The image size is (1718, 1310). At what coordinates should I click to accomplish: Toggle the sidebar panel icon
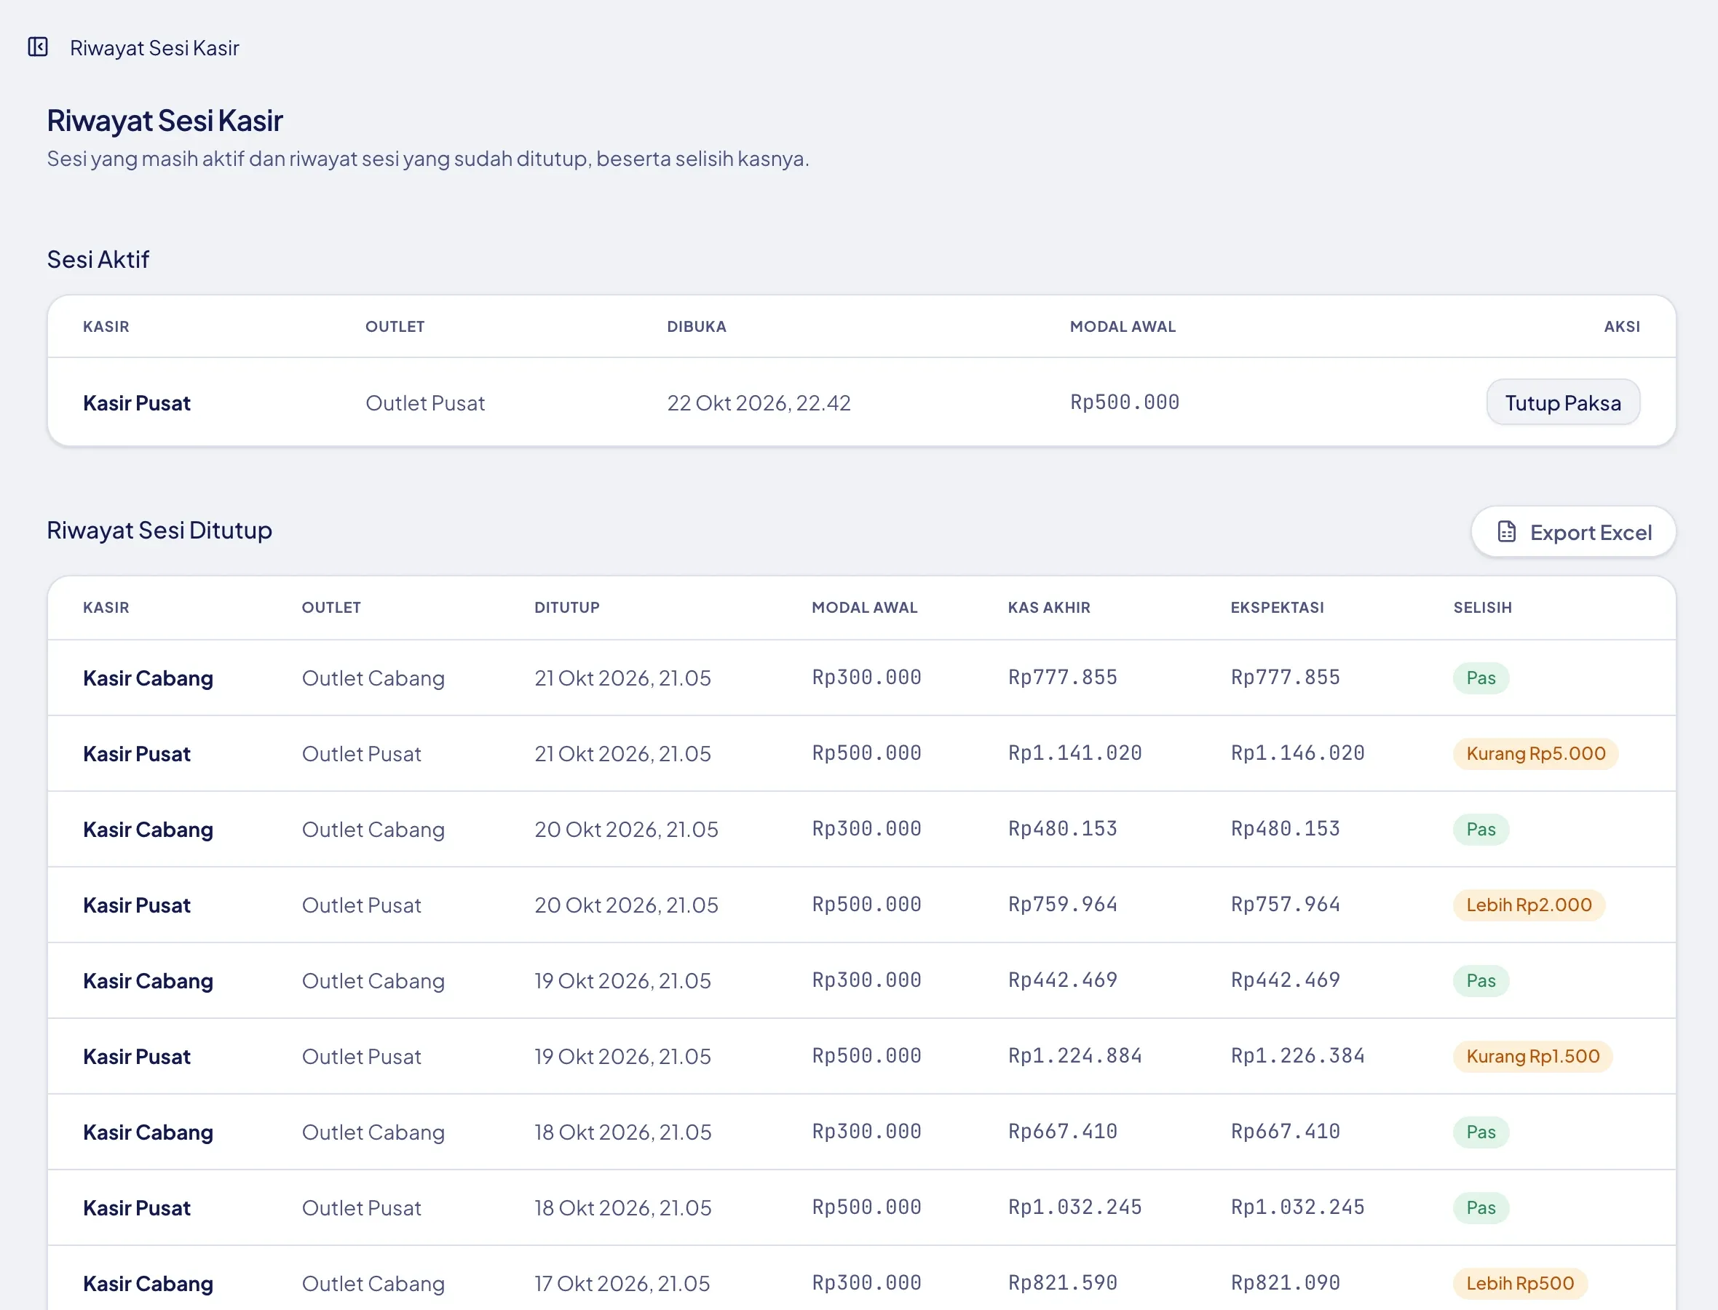pos(37,47)
